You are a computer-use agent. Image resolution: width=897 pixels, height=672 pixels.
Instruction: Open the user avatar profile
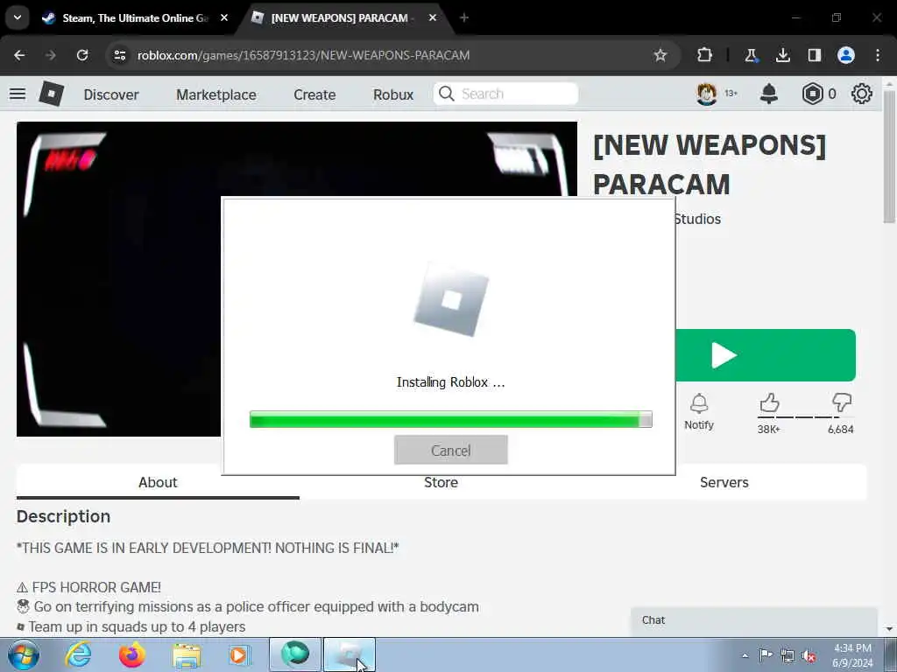707,94
